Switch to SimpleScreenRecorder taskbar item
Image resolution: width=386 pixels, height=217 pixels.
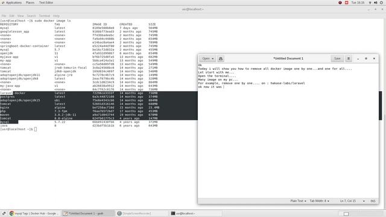(142, 213)
